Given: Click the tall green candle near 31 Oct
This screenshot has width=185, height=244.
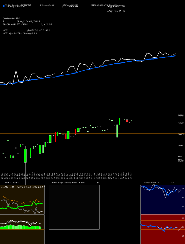Looking at the screenshot, I should point(117,131).
